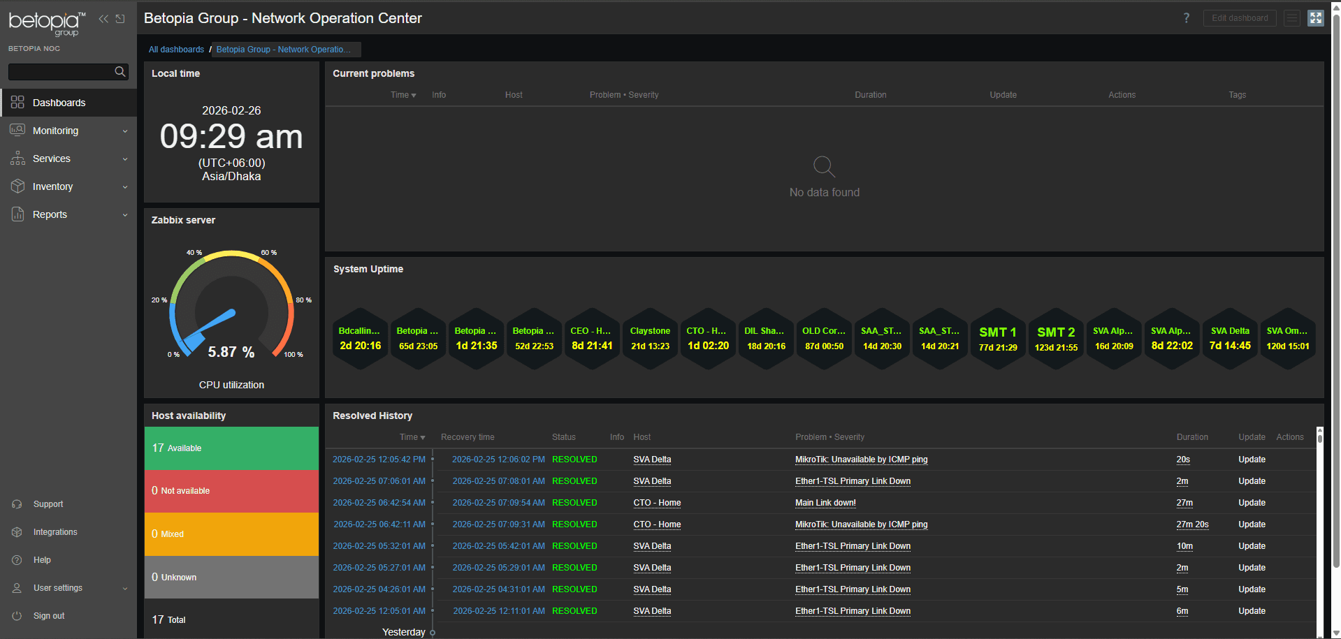The image size is (1341, 639).
Task: Click Update in the 04:26:01 AM row
Action: 1252,589
